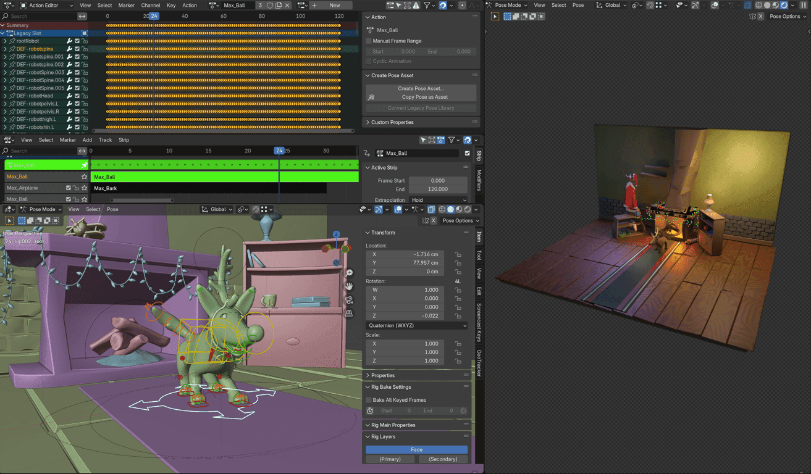The width and height of the screenshot is (811, 474).
Task: Enable the Bake All Keyed Frames checkbox
Action: (369, 400)
